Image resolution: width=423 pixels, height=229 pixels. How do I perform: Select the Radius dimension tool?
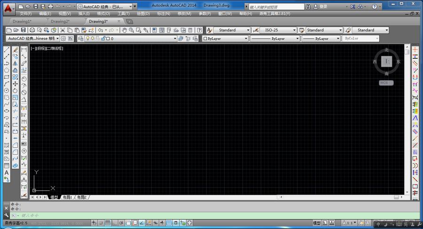pos(24,79)
